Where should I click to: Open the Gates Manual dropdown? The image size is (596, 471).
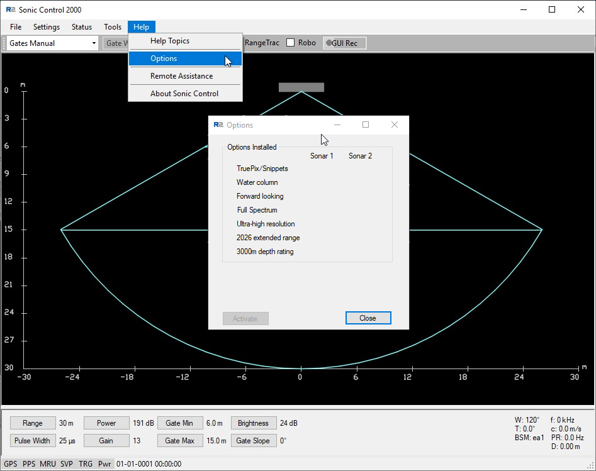click(x=94, y=43)
